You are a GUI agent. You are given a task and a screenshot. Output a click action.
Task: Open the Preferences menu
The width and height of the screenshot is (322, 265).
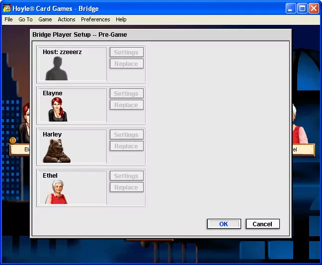point(95,19)
